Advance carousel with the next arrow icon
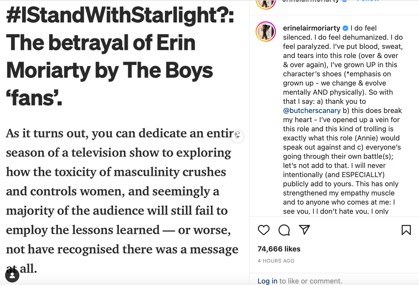Viewport: 419px width, 285px height. (x=237, y=136)
